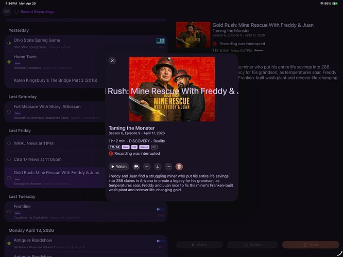Viewport: 343px width, 257px height.
Task: Click the Taming the Monster episode title
Action: coord(131,128)
